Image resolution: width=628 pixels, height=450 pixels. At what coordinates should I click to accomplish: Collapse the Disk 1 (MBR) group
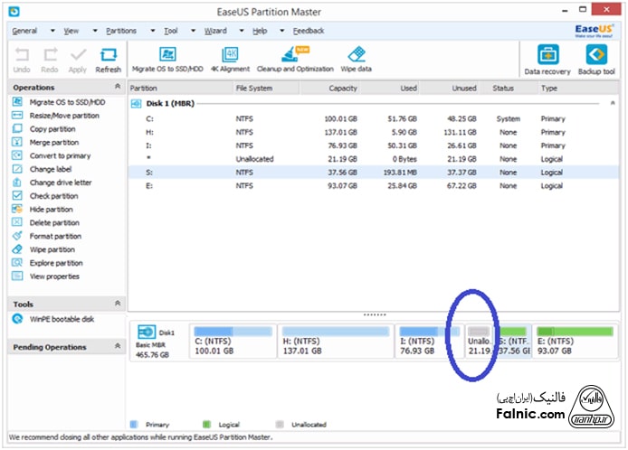coord(613,104)
